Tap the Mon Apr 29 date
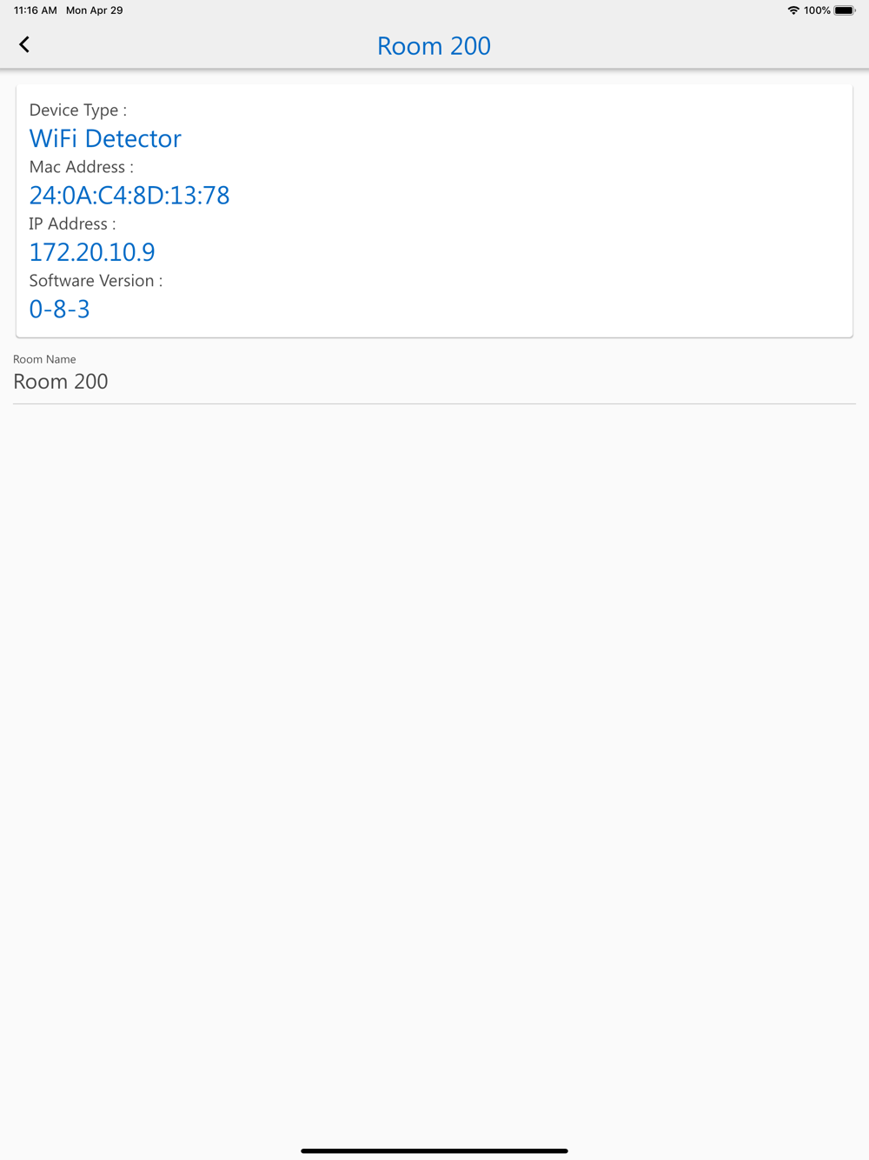This screenshot has height=1160, width=869. coord(95,10)
